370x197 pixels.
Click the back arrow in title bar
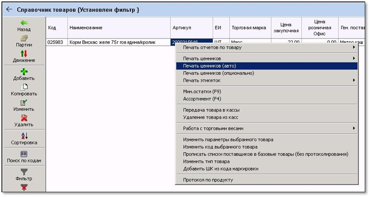pyautogui.click(x=9, y=10)
